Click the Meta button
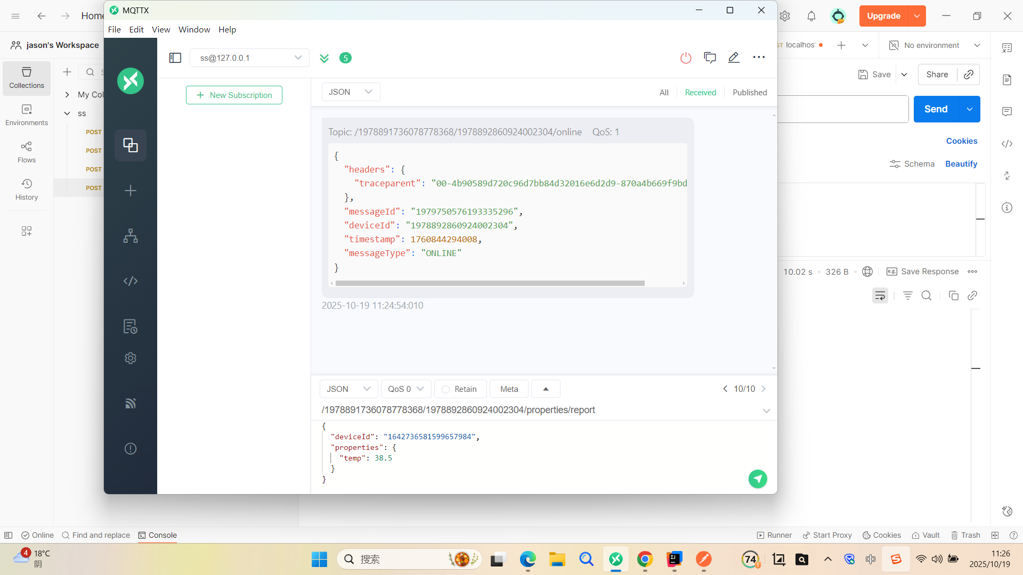1023x575 pixels. pyautogui.click(x=509, y=389)
